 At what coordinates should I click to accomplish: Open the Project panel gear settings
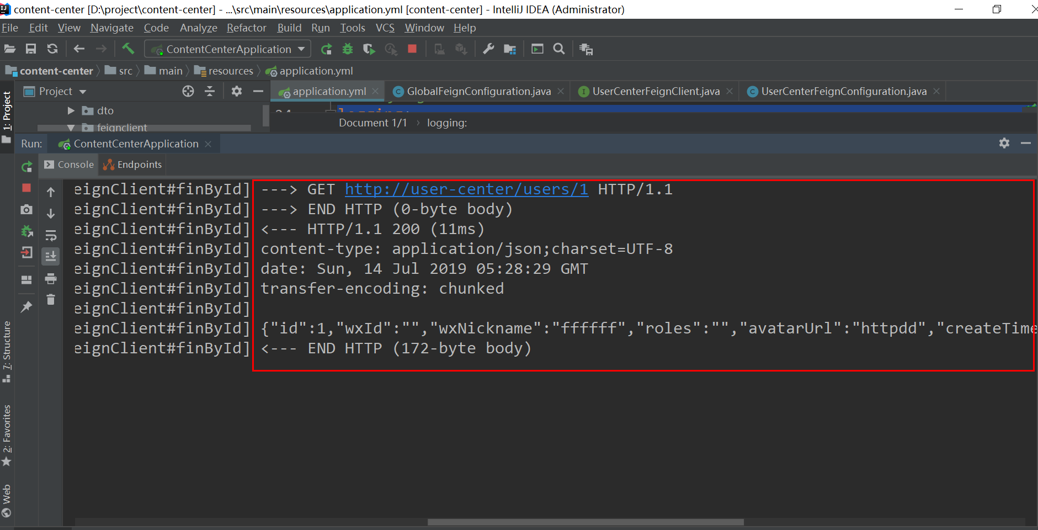click(x=237, y=91)
